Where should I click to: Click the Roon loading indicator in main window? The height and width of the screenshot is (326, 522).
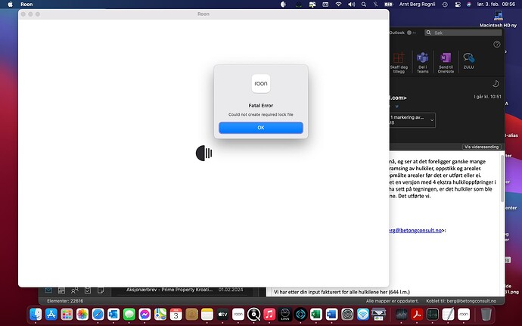coord(204,154)
